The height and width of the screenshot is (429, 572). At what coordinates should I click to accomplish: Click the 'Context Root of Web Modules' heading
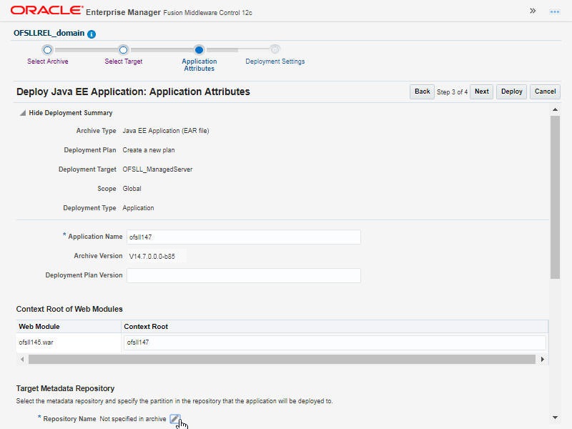69,309
